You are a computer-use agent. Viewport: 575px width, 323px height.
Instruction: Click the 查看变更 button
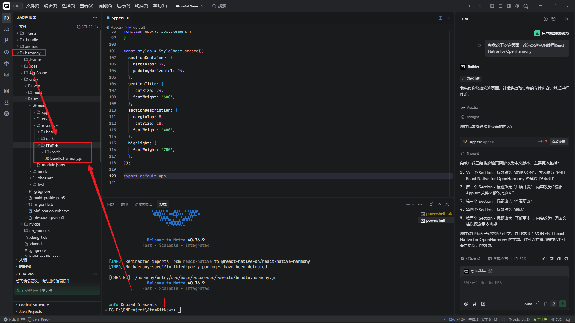[x=558, y=142]
